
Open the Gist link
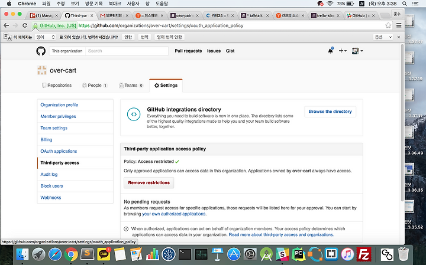click(x=230, y=51)
